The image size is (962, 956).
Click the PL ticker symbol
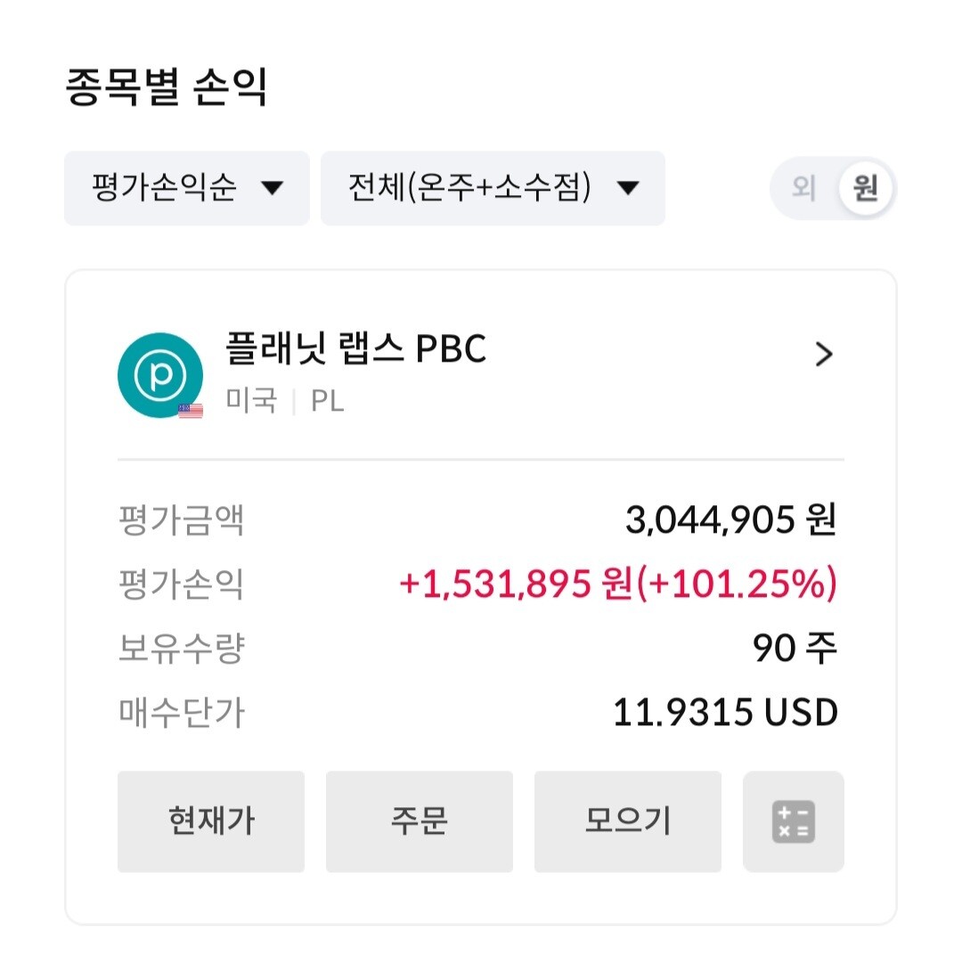[327, 401]
